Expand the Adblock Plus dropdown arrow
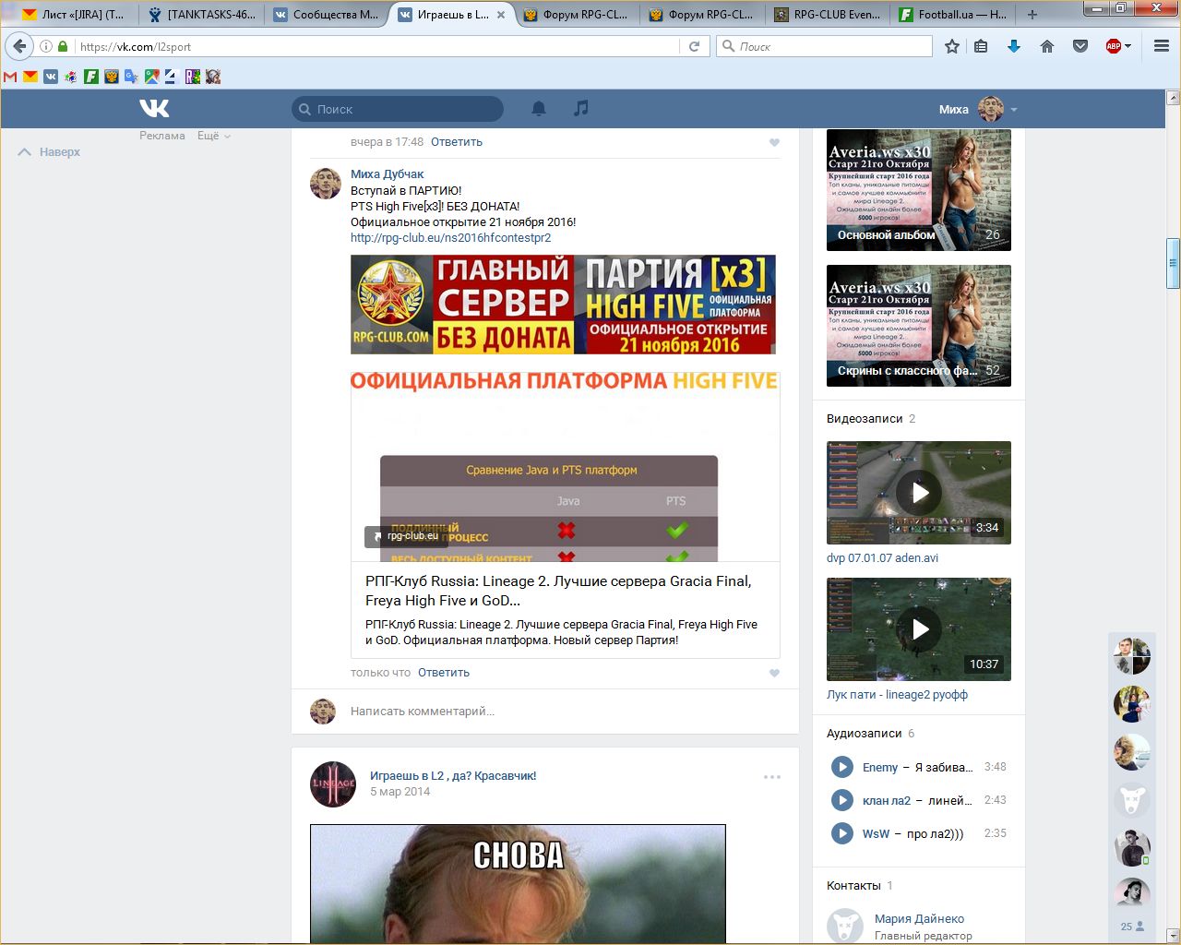Viewport: 1181px width, 945px height. pos(1127,46)
